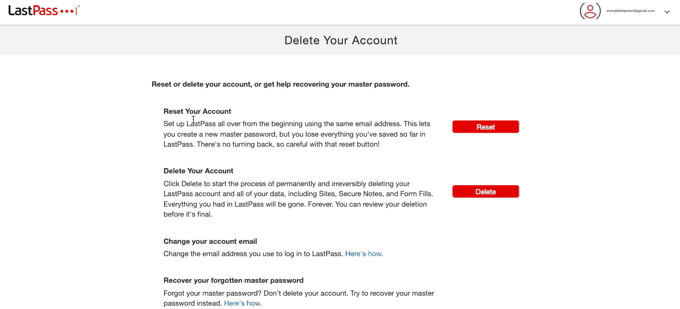Click the "Reset Your Account" heading
The height and width of the screenshot is (309, 680).
tap(197, 111)
